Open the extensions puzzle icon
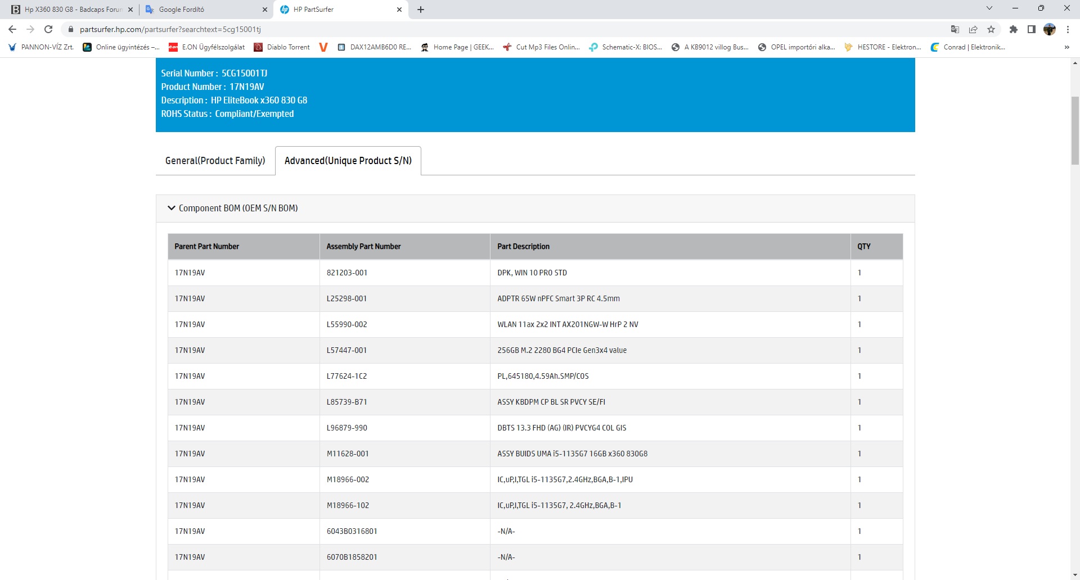 (x=1014, y=29)
